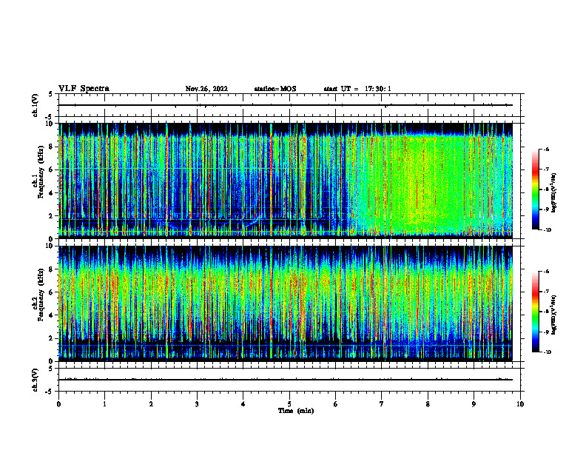Viewport: 586px width, 453px height.
Task: Click the "ch.1(V)" axis label
Action: (x=35, y=105)
